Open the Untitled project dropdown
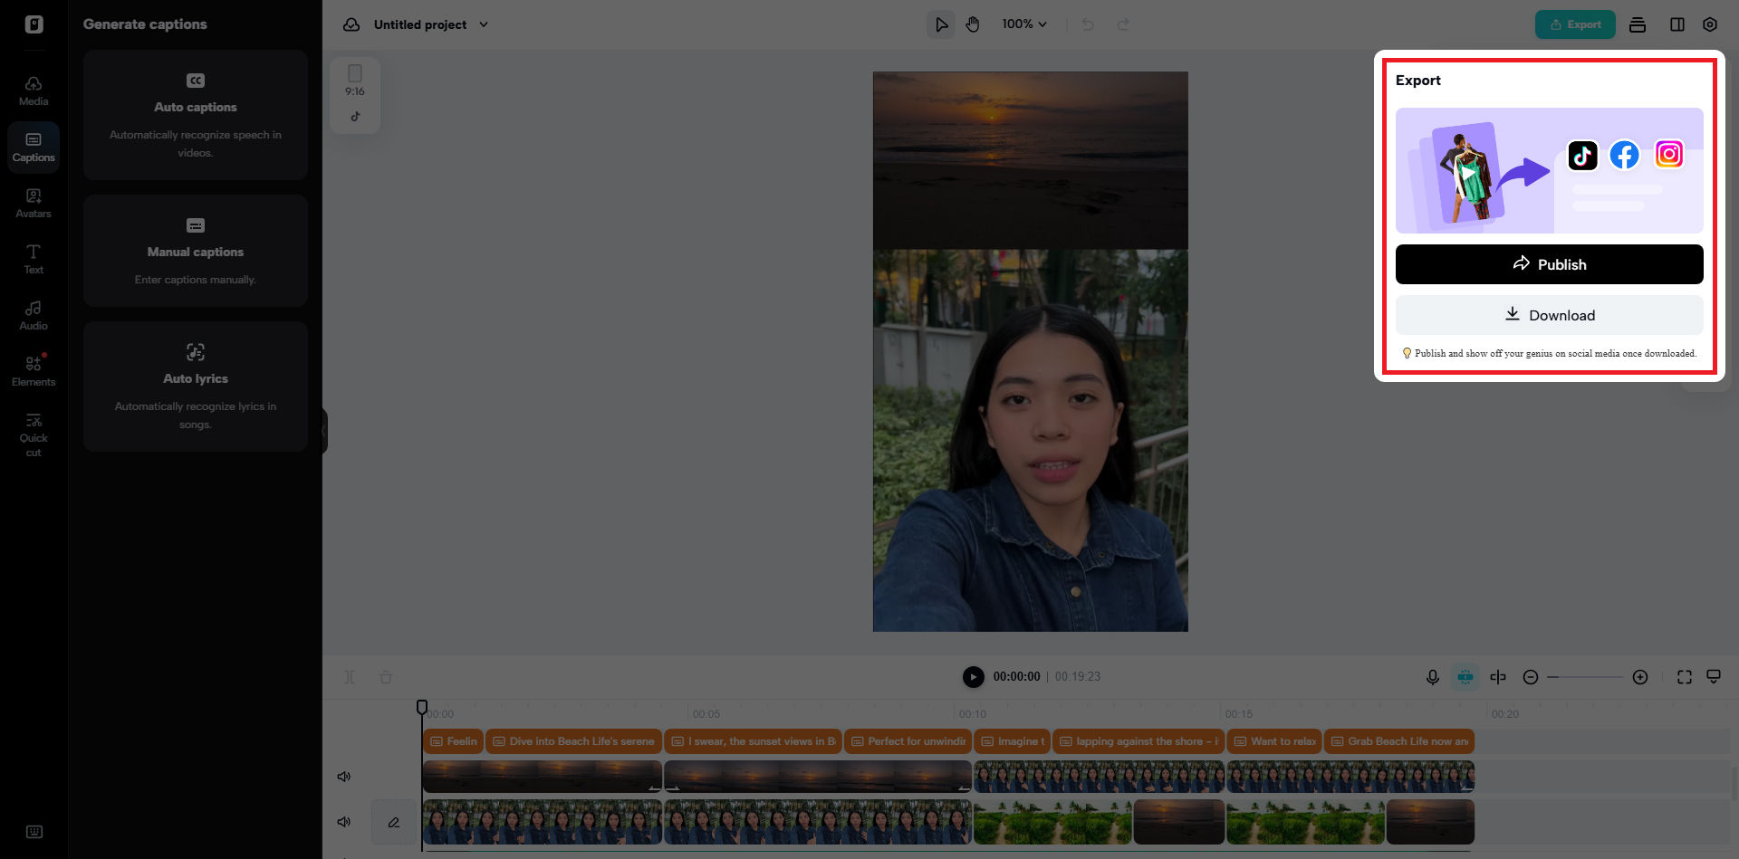This screenshot has width=1739, height=859. coord(483,24)
